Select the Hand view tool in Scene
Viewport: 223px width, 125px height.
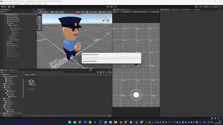[x=39, y=17]
